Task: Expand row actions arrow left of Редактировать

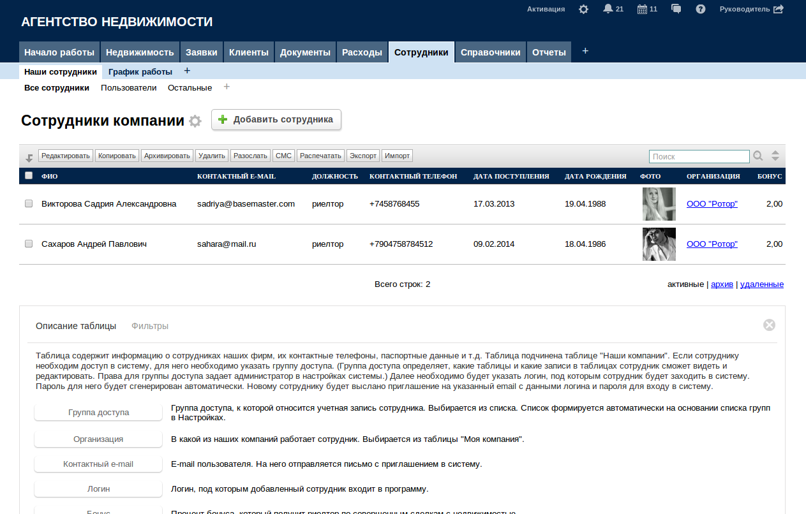Action: pyautogui.click(x=29, y=157)
